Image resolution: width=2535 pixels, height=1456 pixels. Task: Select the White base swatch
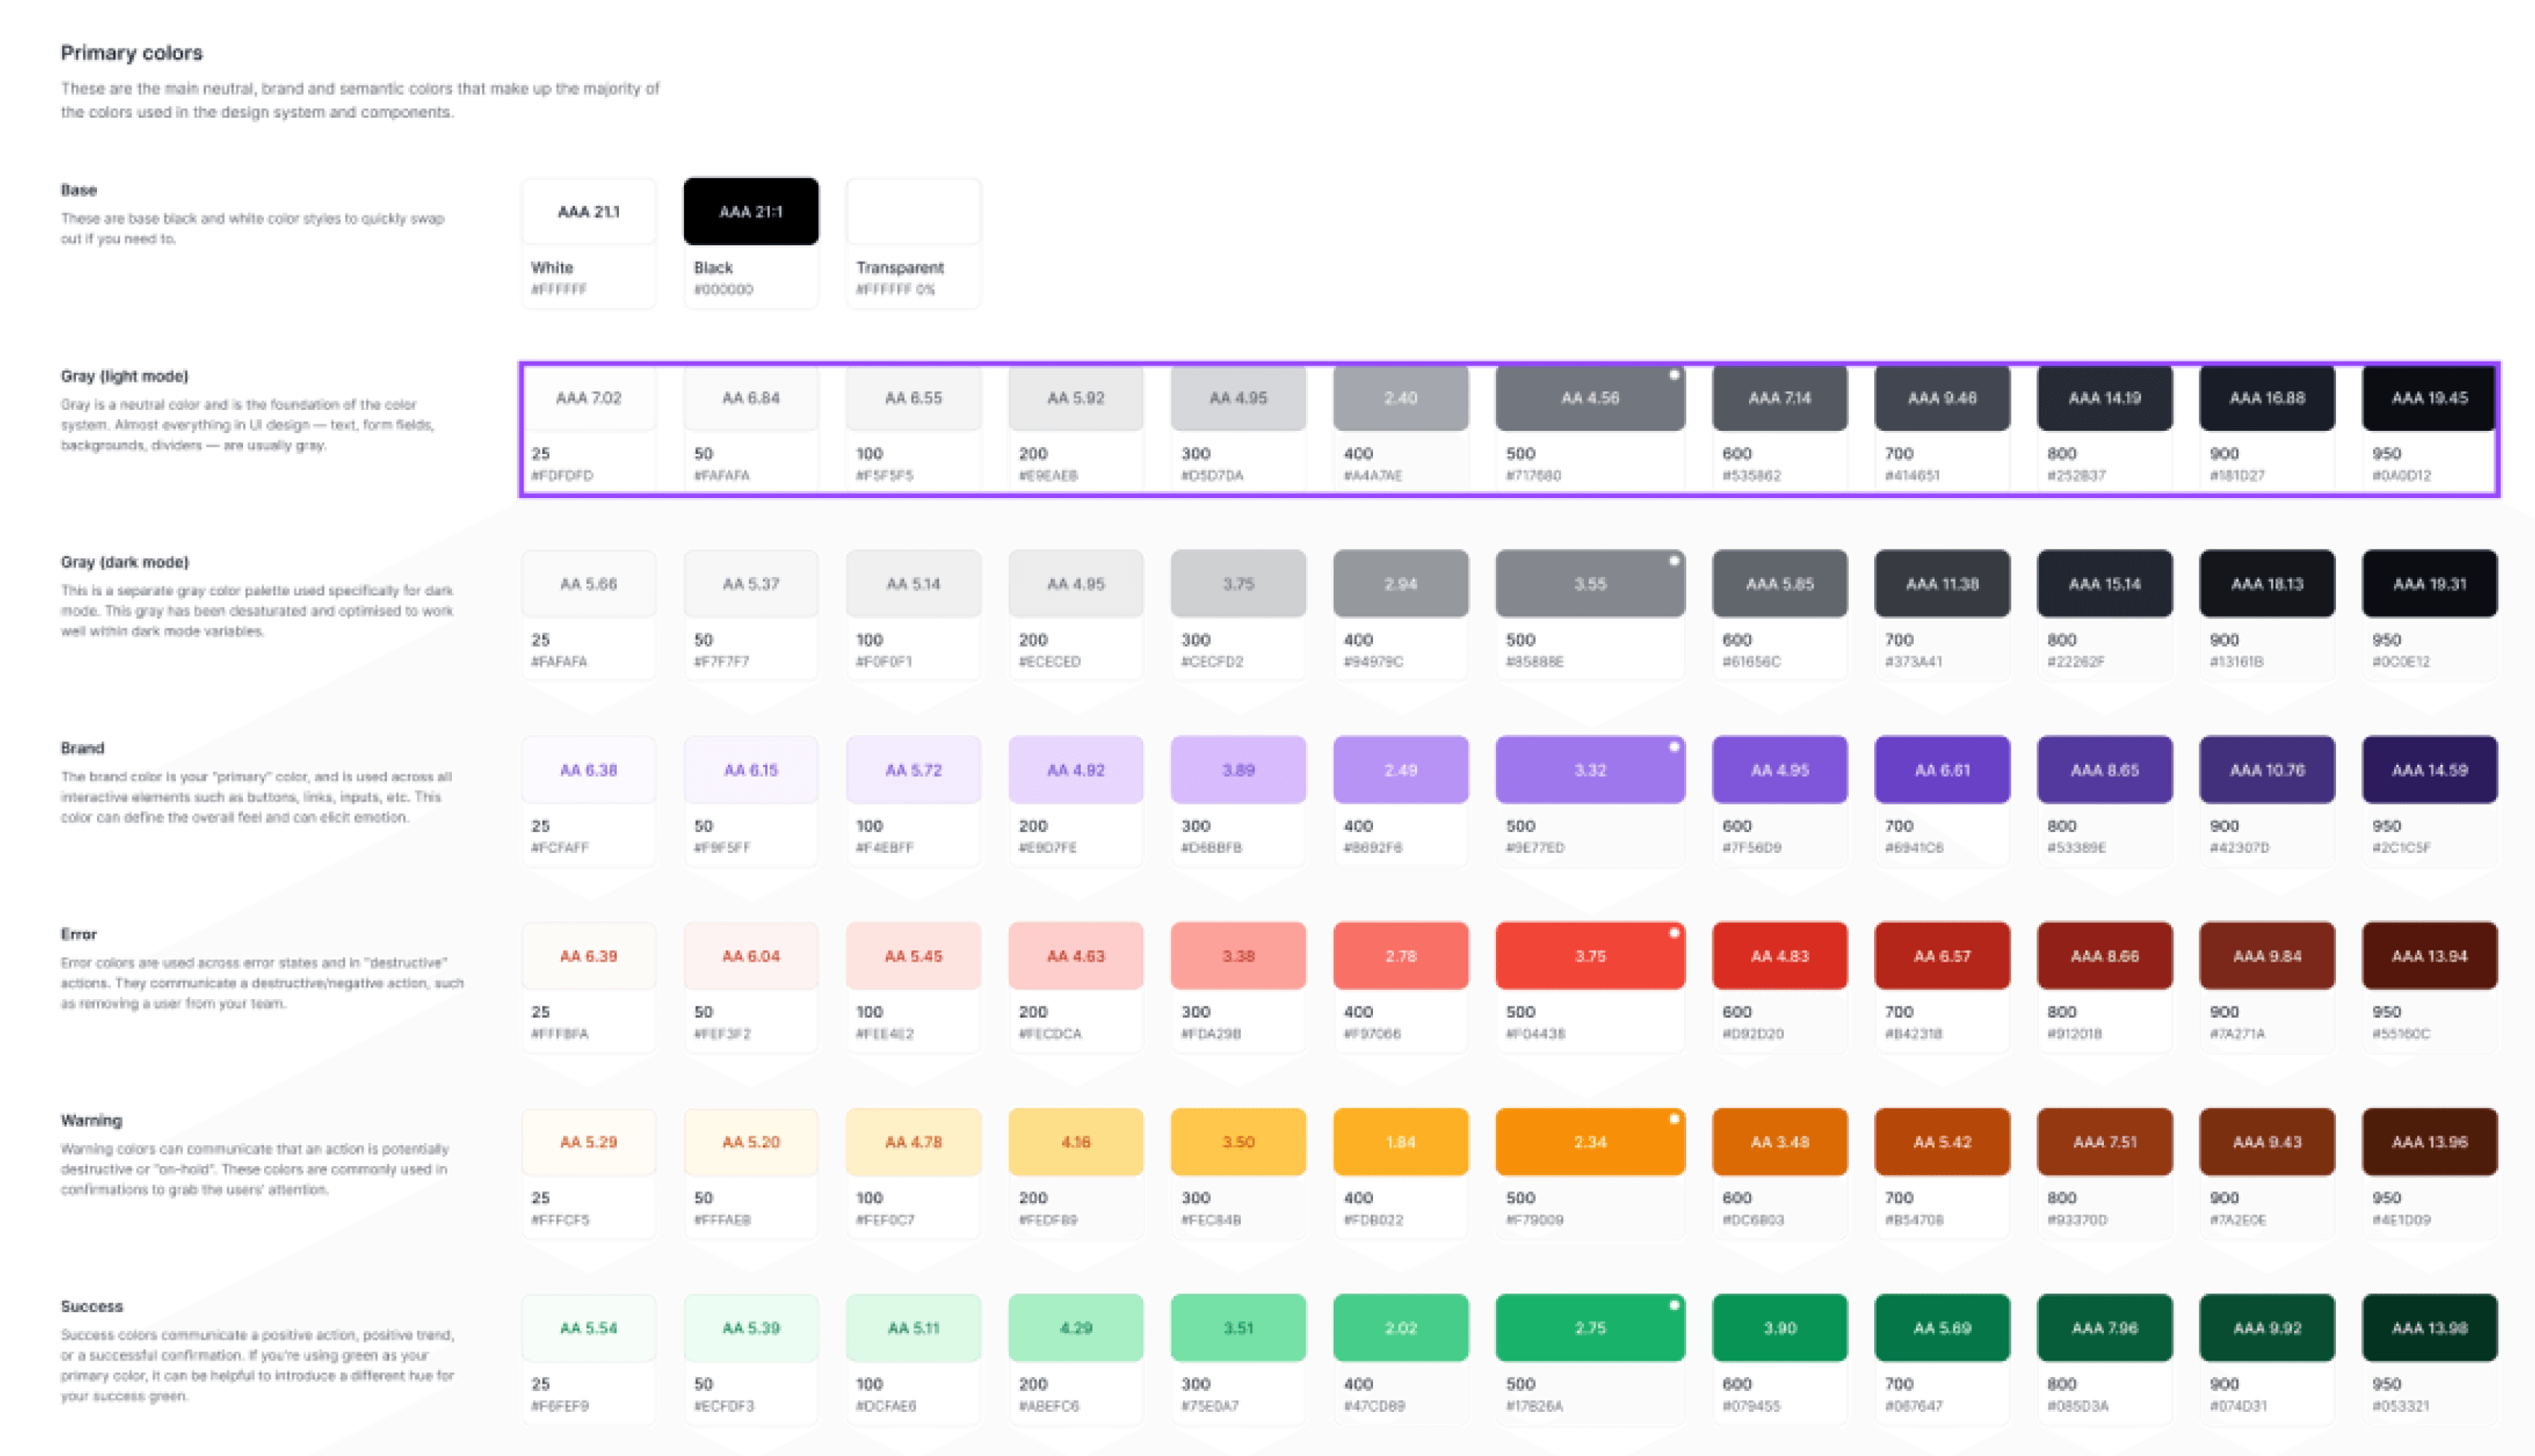coord(588,212)
